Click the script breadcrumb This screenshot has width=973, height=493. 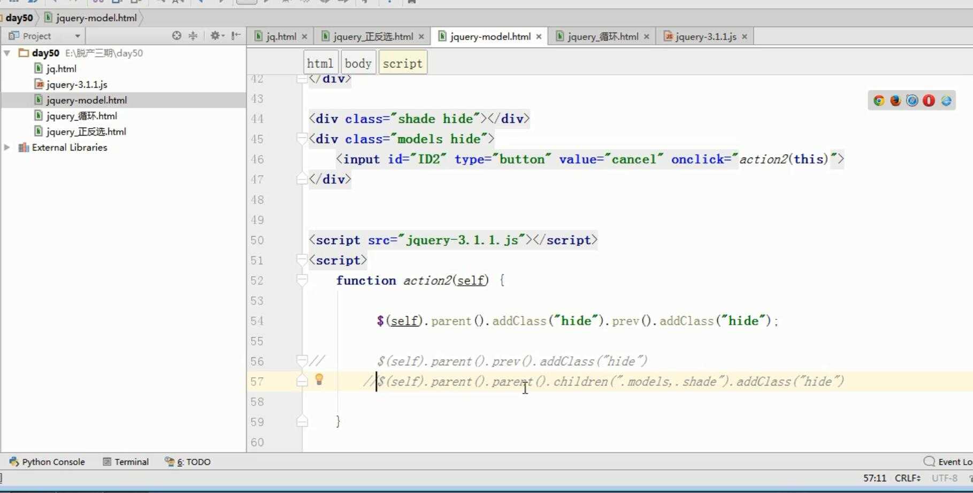point(403,63)
